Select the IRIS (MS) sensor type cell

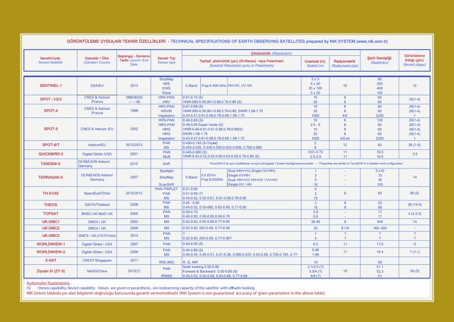pyautogui.click(x=166, y=262)
